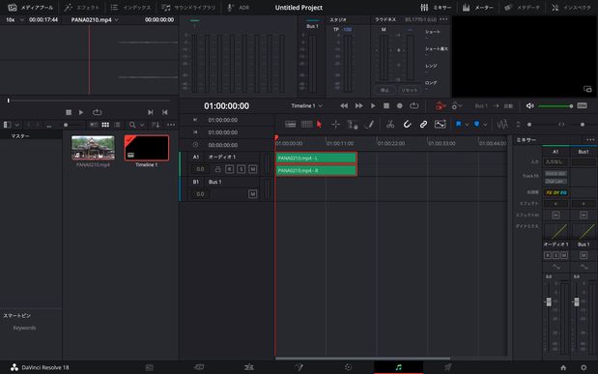Select the pencil tool
Viewport: 598px width, 374px height.
pos(369,124)
